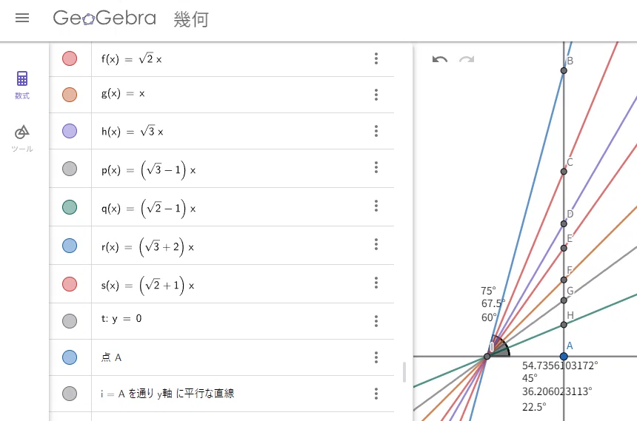The height and width of the screenshot is (421, 637).
Task: Select the t: y = 0 entry
Action: (x=121, y=319)
